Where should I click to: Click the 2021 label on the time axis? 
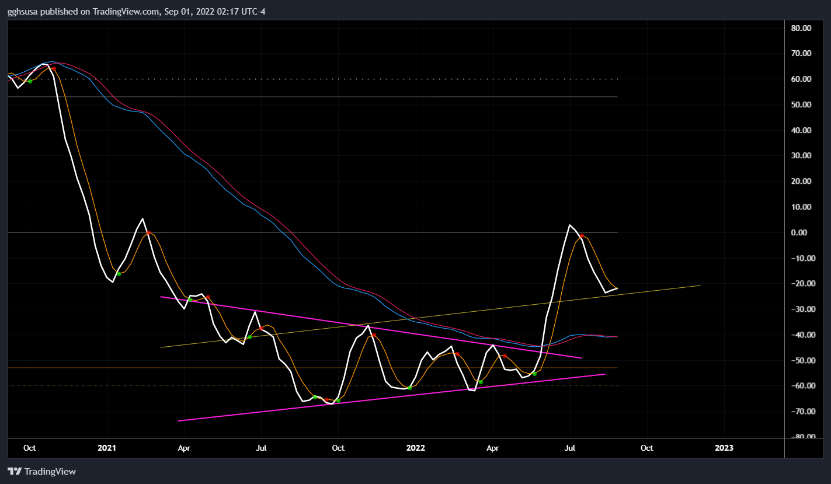click(x=107, y=448)
